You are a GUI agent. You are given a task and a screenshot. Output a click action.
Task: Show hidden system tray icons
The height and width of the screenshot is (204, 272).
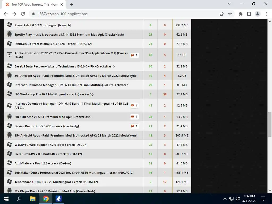[225, 199]
